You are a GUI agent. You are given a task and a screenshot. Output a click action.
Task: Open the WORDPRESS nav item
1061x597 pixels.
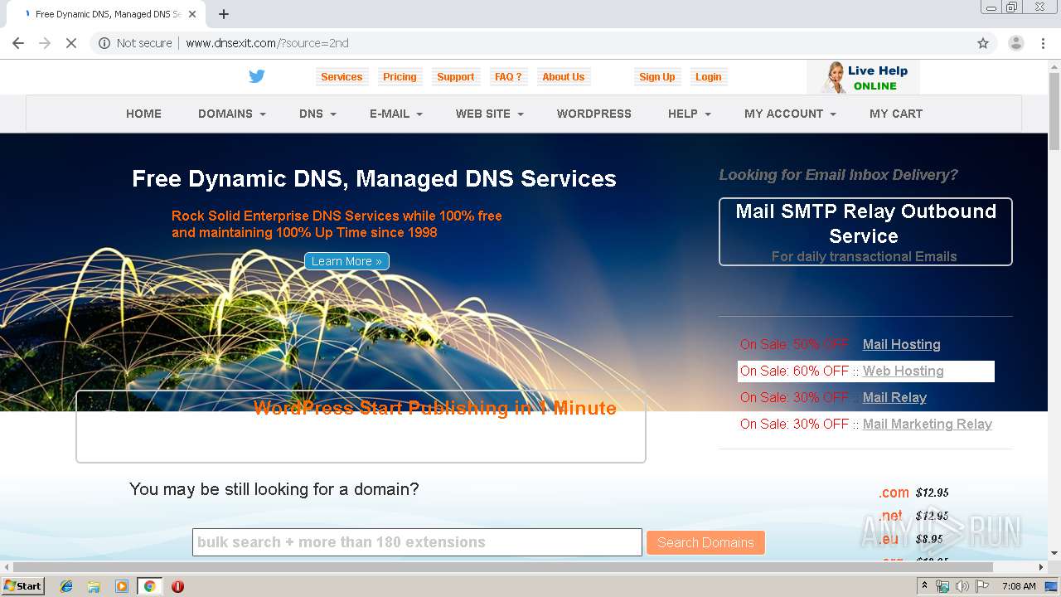tap(593, 114)
